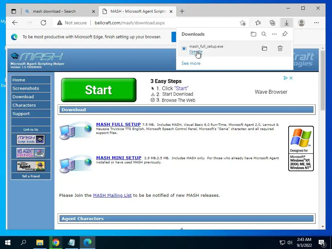The image size is (332, 249).
Task: Click See more in Downloads
Action: [x=191, y=63]
